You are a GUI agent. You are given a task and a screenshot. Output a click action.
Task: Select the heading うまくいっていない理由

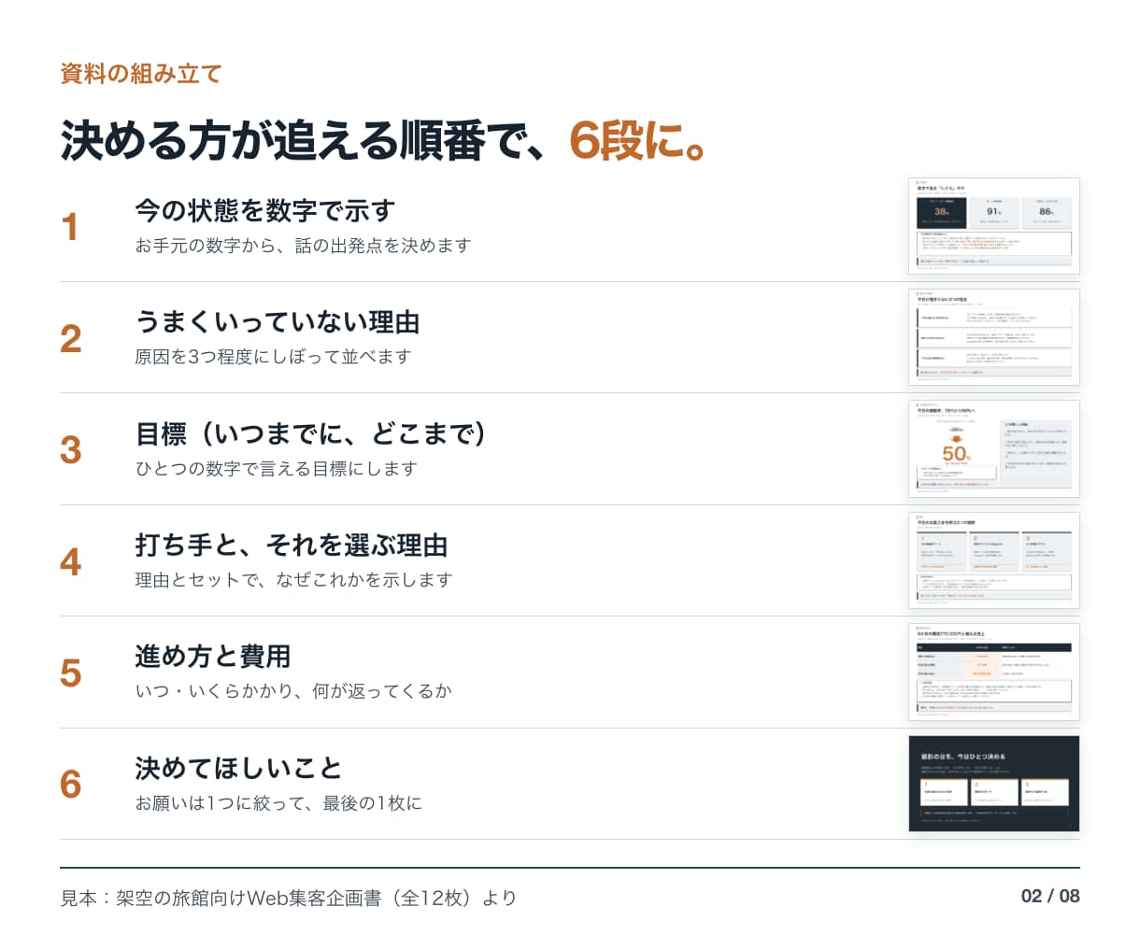(278, 322)
